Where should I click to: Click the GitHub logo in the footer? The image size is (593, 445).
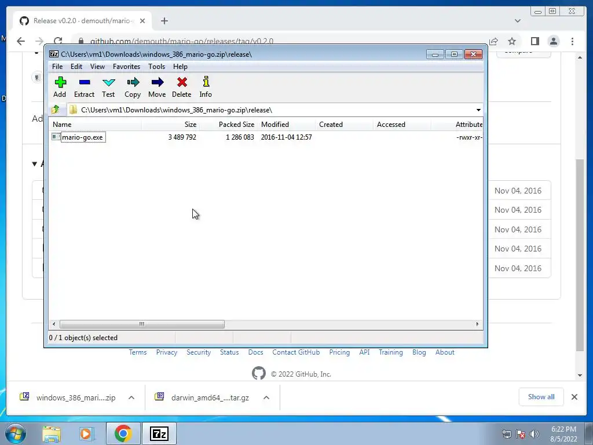point(259,374)
